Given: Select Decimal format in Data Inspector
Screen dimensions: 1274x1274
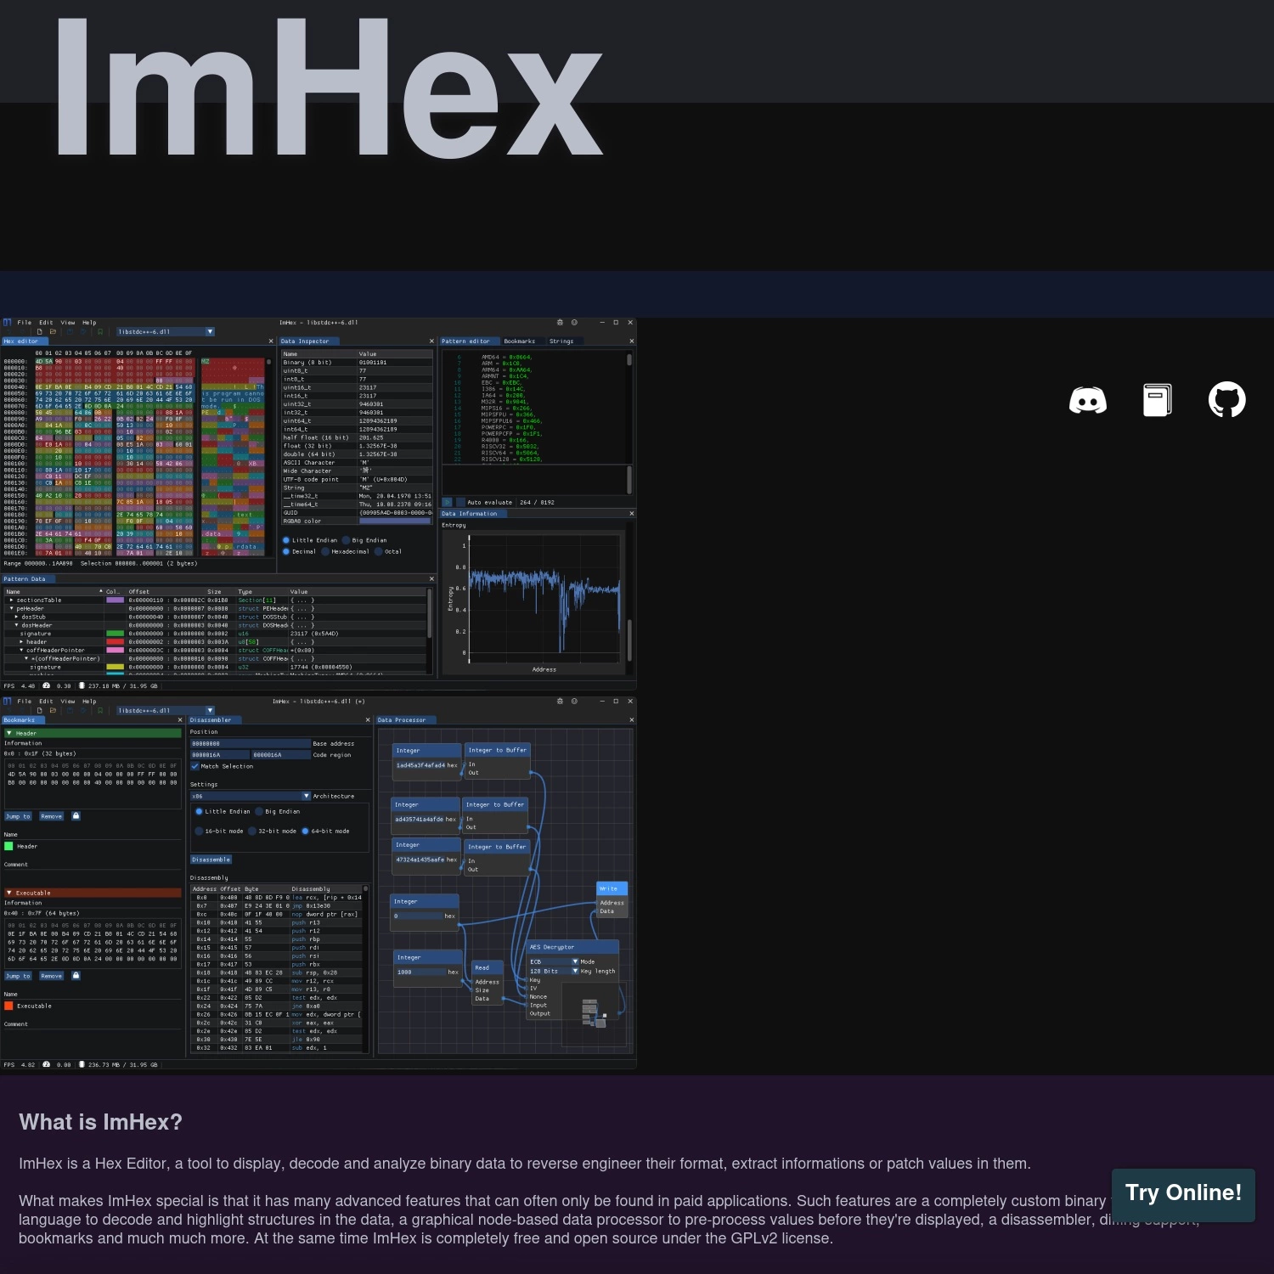Looking at the screenshot, I should pos(298,551).
